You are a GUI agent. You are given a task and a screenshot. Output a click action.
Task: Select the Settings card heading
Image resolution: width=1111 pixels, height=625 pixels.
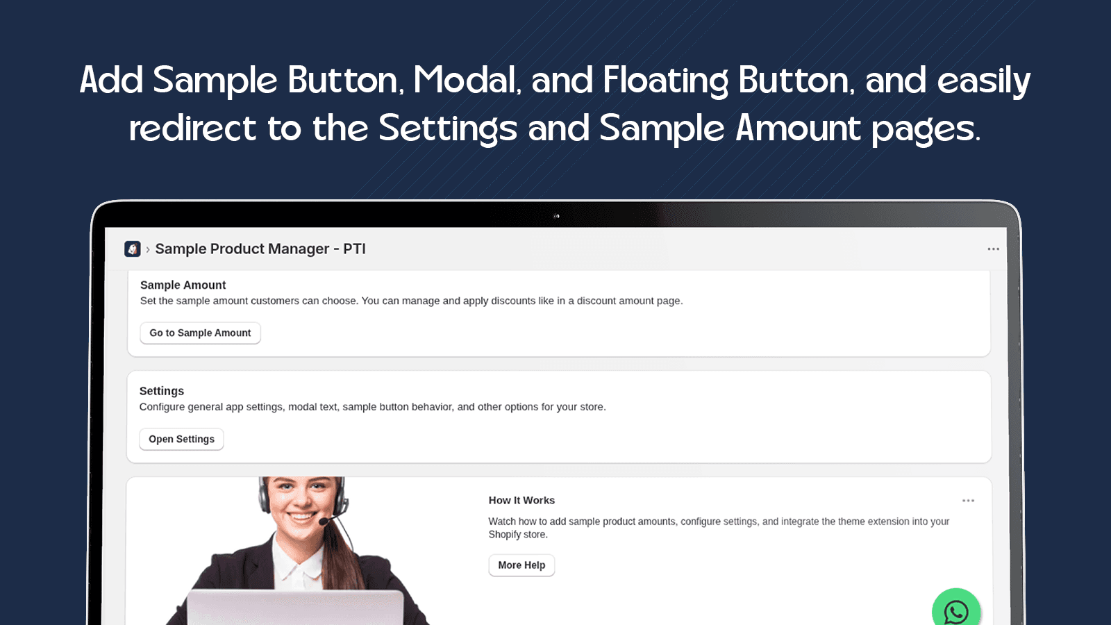coord(162,391)
